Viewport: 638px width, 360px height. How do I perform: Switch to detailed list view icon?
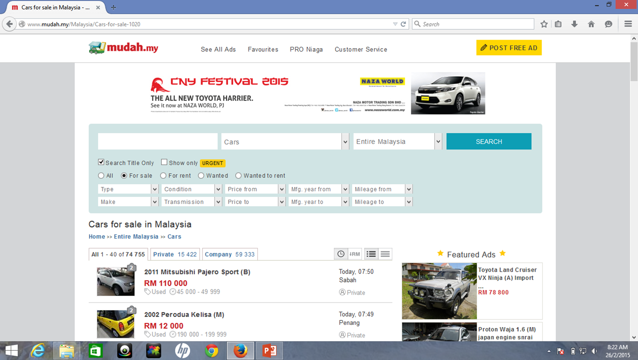(x=371, y=254)
